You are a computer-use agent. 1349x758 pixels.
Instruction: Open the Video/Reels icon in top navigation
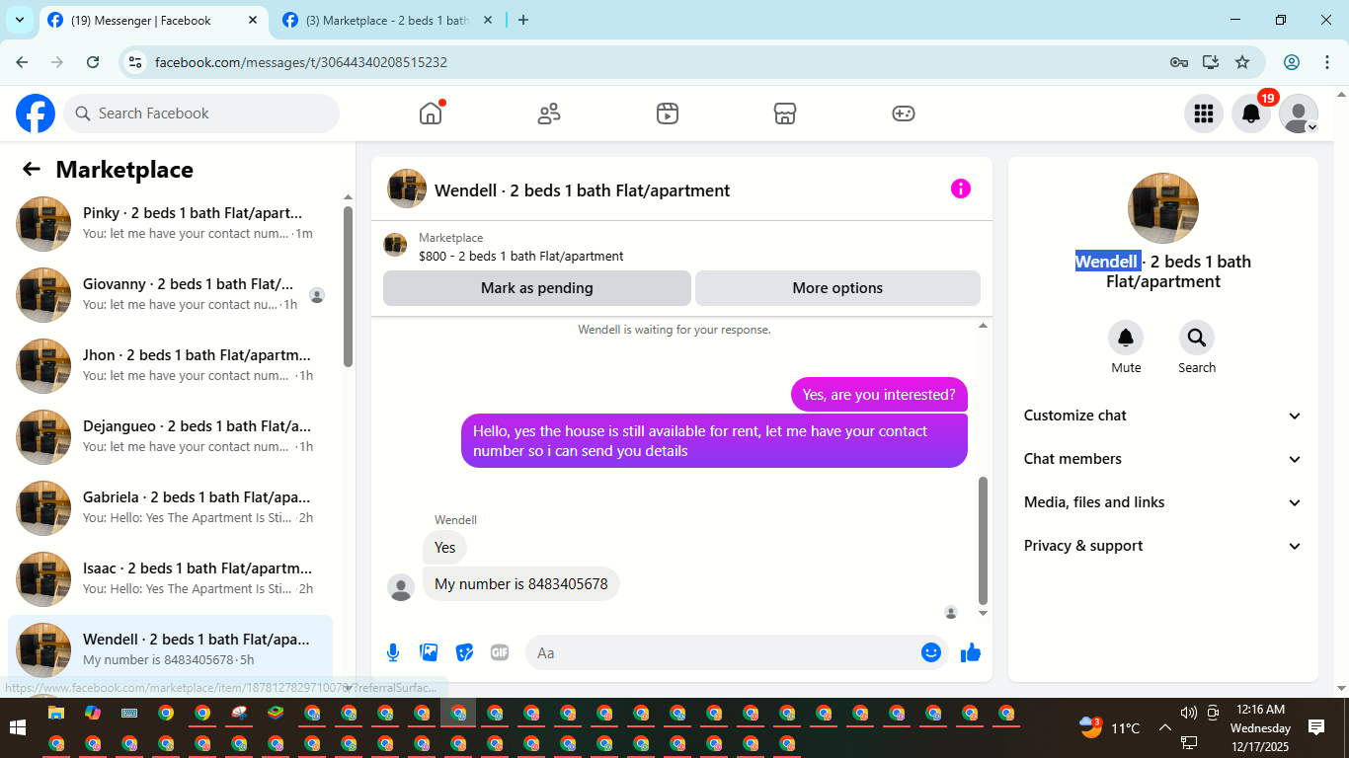668,114
